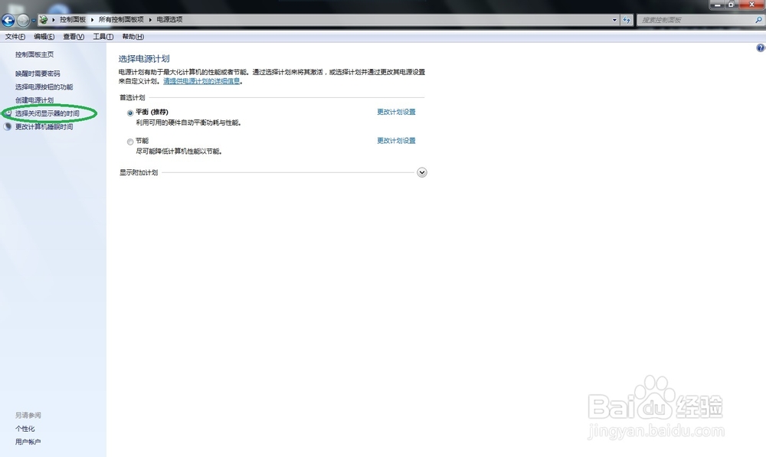Select the 节能 radio button
The image size is (766, 457).
click(x=130, y=142)
